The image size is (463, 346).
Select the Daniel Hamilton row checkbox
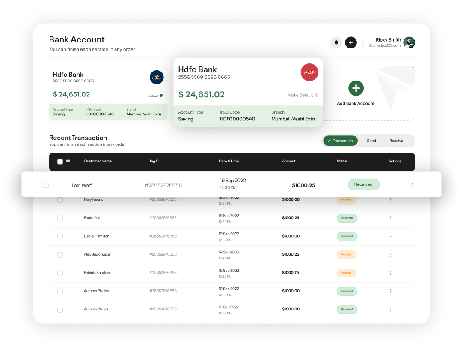60,236
